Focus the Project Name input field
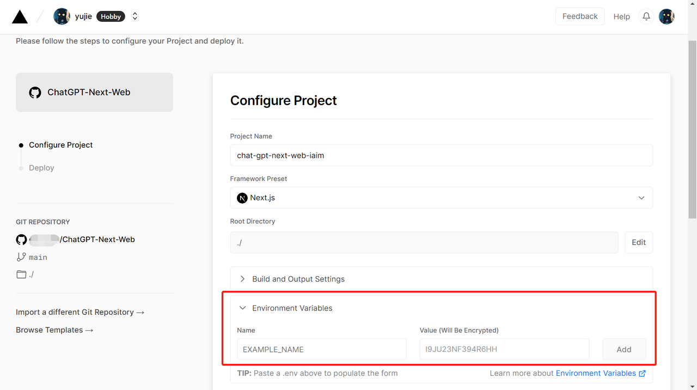 (x=441, y=155)
